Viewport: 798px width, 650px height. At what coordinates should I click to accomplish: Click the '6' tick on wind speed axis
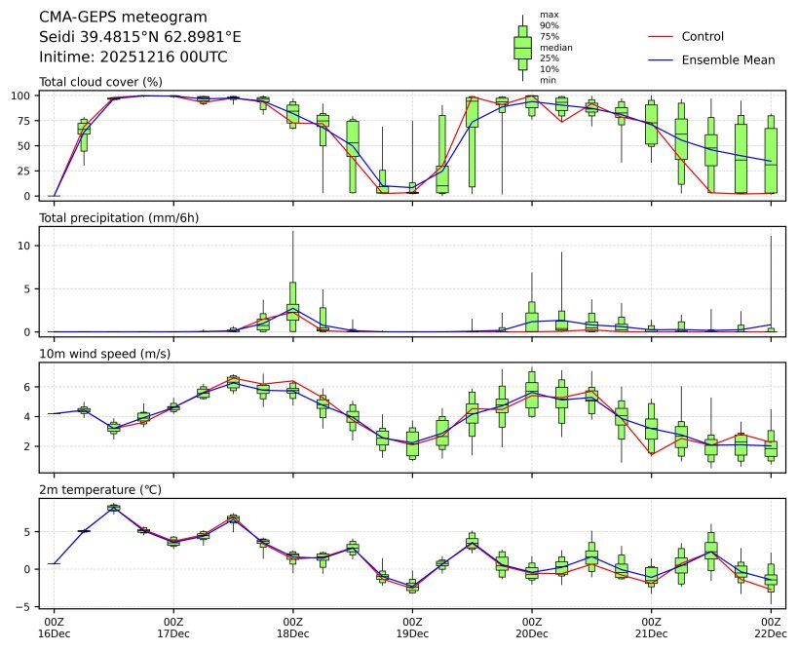tap(27, 387)
